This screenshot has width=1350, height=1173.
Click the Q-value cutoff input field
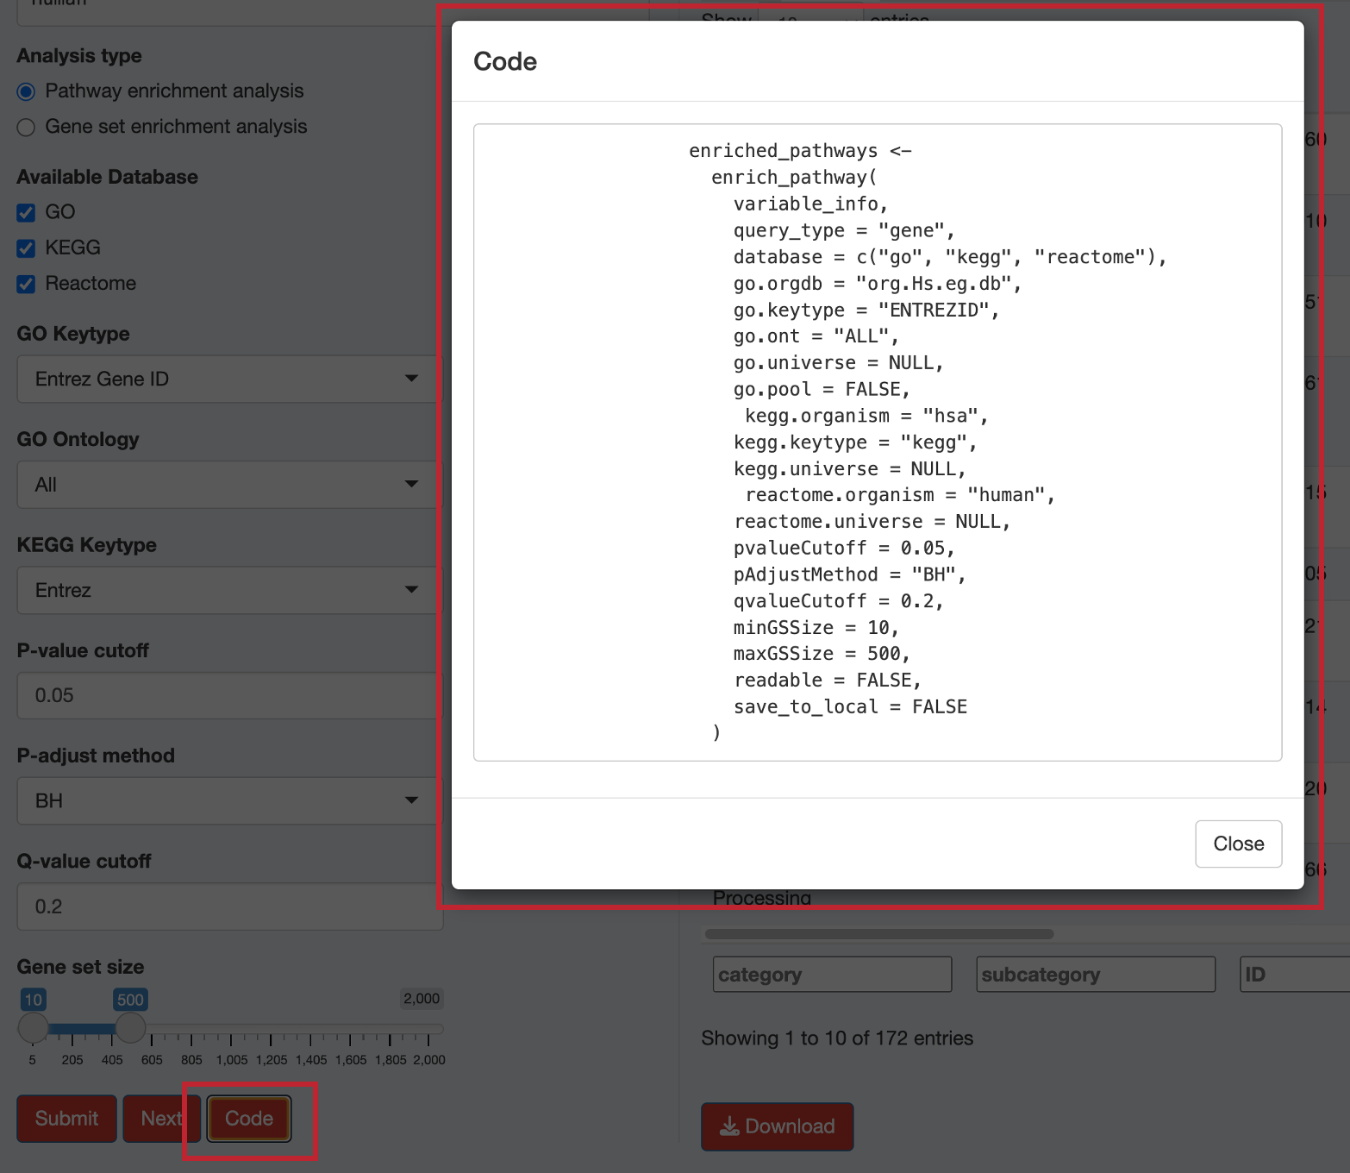click(x=229, y=906)
